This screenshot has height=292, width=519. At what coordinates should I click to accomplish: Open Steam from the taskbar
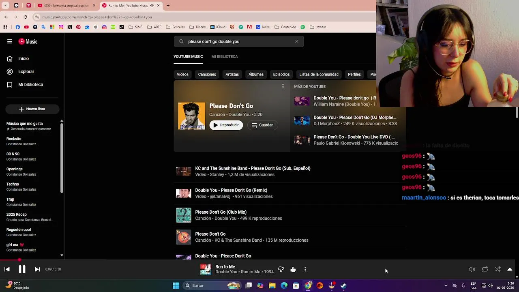[343, 286]
